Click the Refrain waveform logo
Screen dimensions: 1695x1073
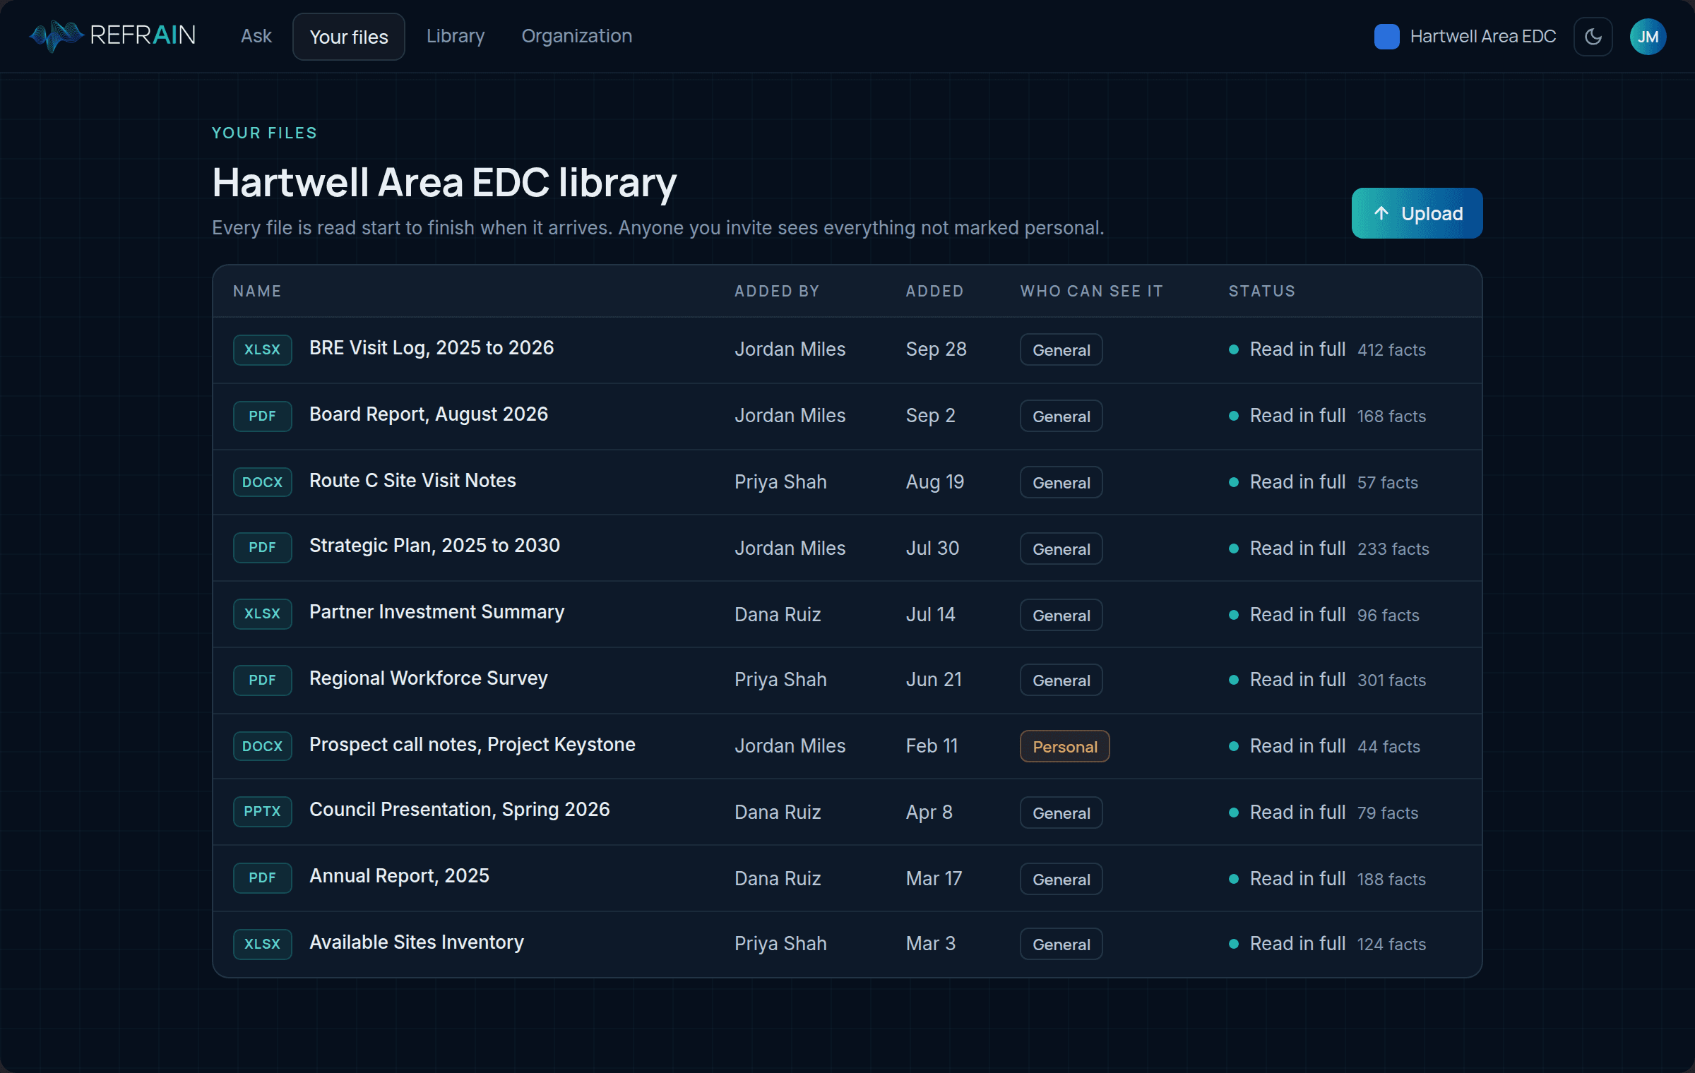(55, 36)
